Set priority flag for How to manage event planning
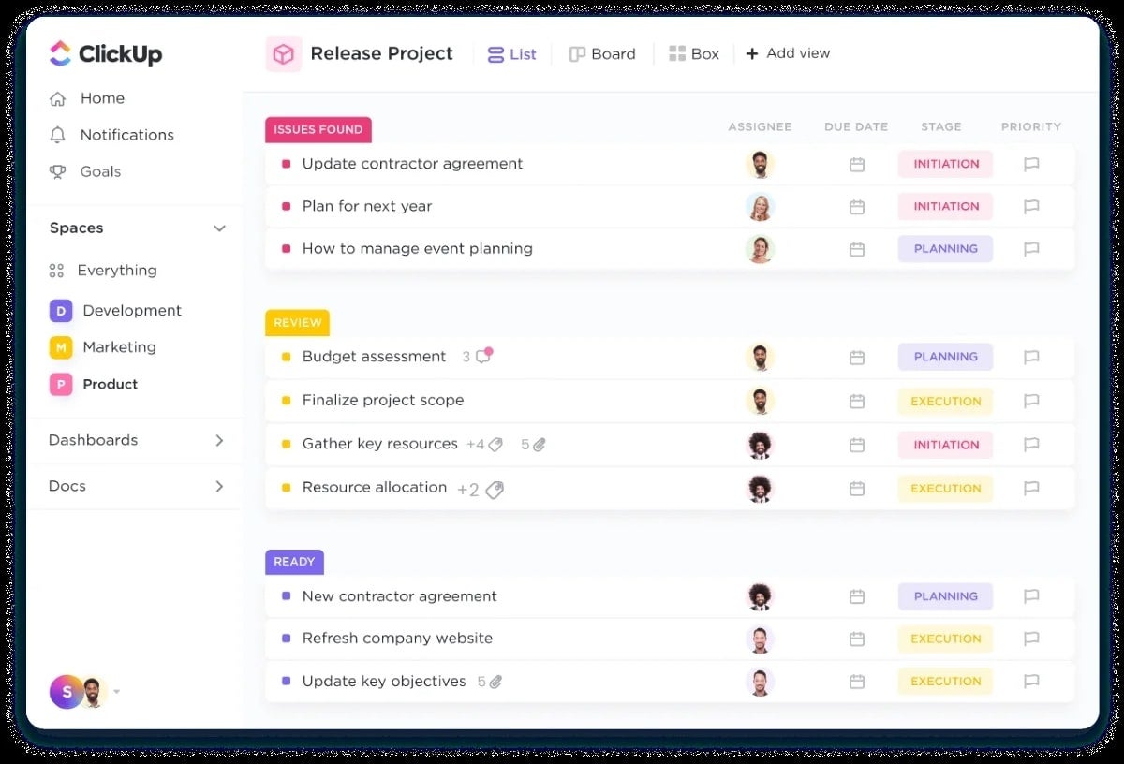 (x=1031, y=249)
